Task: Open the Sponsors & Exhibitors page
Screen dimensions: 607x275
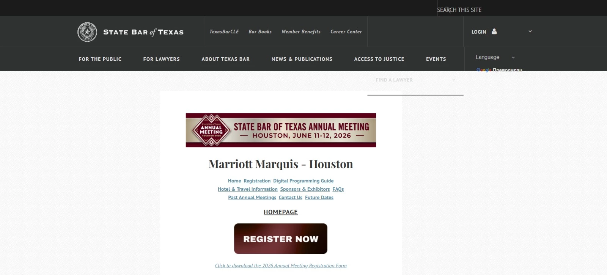Action: (x=305, y=189)
